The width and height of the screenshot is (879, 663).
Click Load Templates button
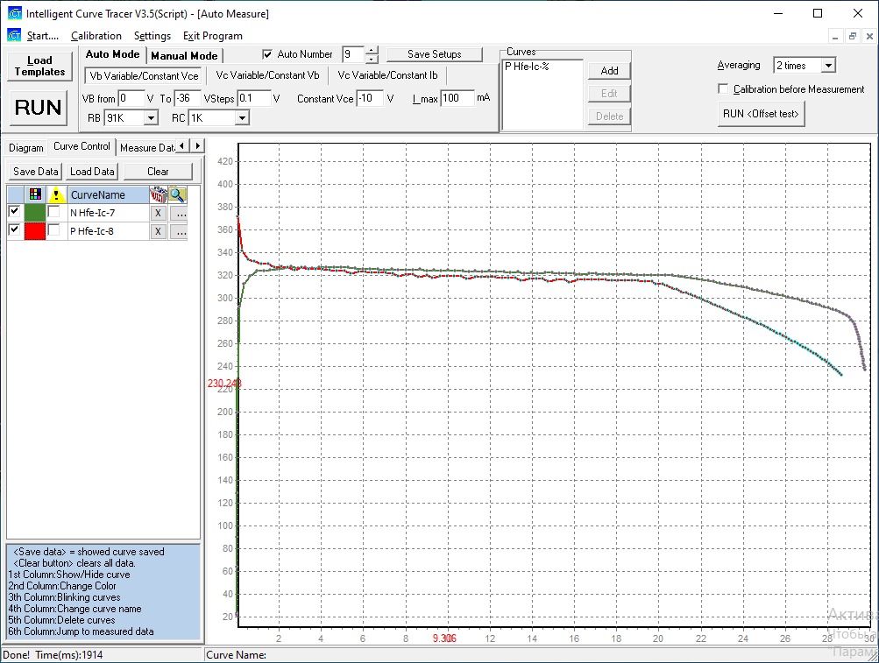(x=39, y=67)
